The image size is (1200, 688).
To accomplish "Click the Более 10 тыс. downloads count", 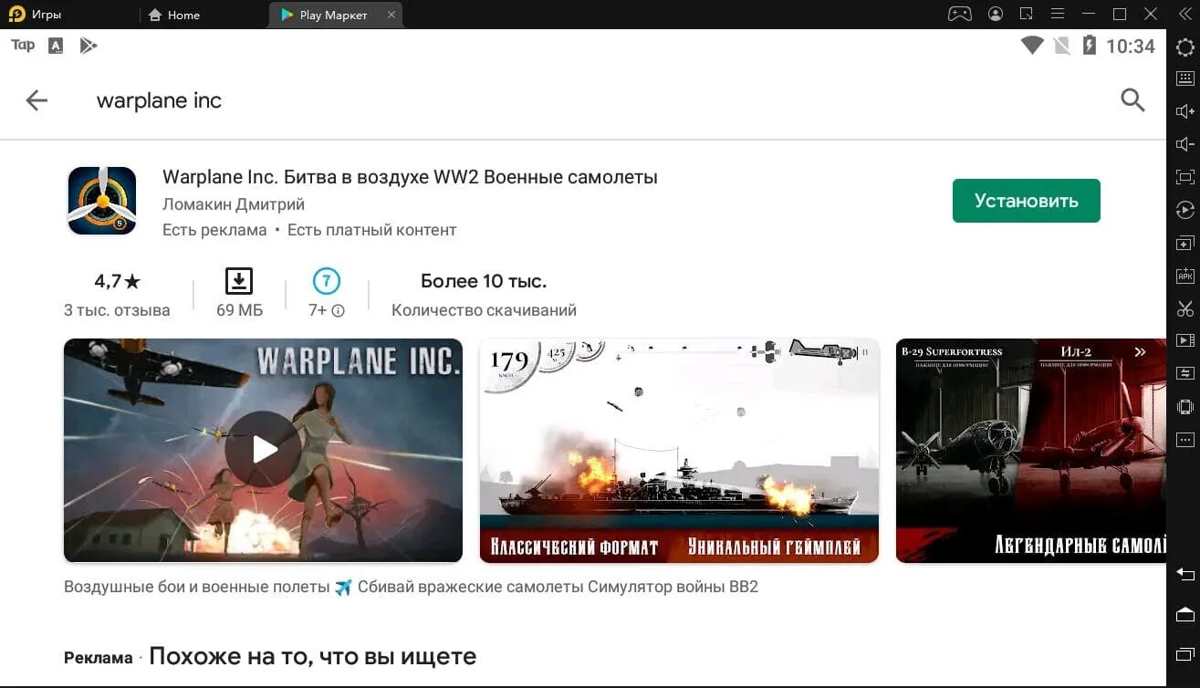I will pyautogui.click(x=484, y=281).
